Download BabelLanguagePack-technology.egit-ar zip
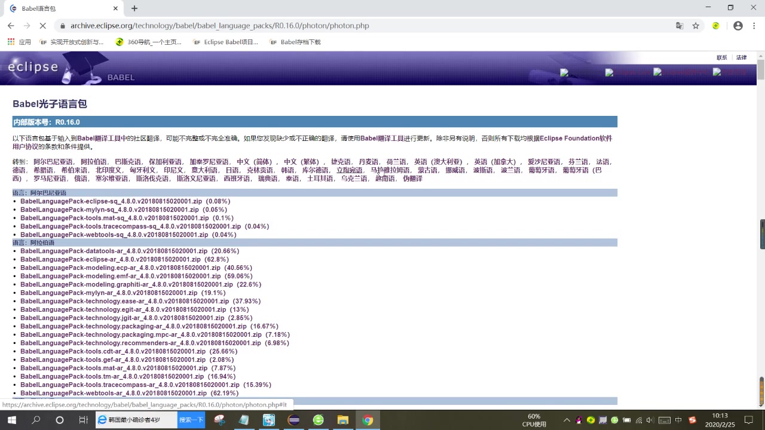Viewport: 765px width, 430px height. (x=123, y=310)
